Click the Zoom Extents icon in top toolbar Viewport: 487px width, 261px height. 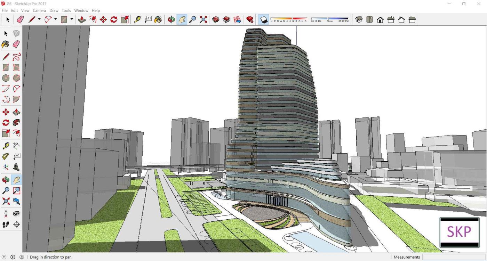point(203,20)
